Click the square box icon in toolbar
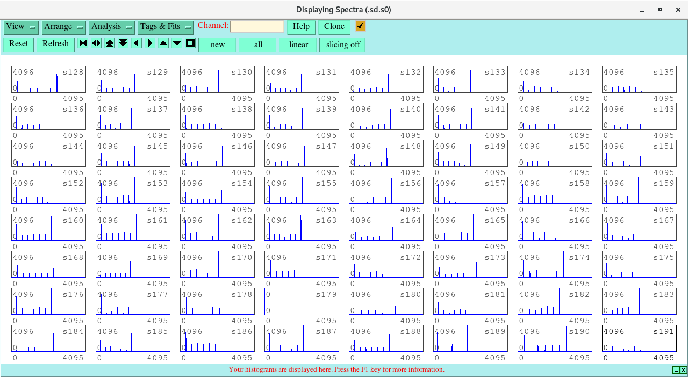This screenshot has height=377, width=688. click(190, 44)
